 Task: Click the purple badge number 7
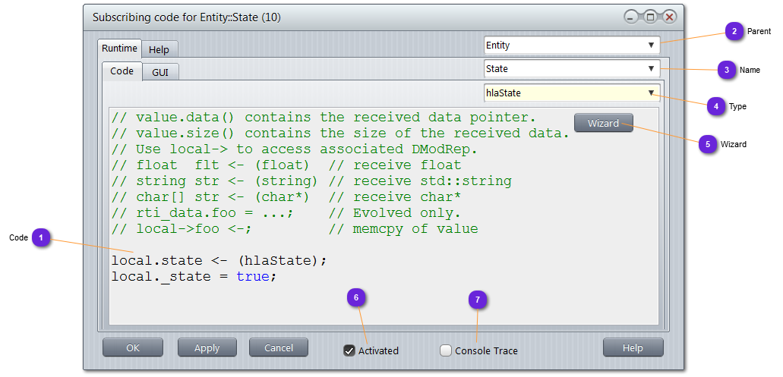477,300
